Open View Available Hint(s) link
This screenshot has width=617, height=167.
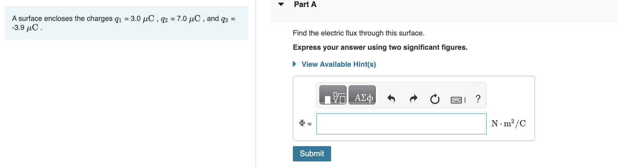(x=338, y=64)
